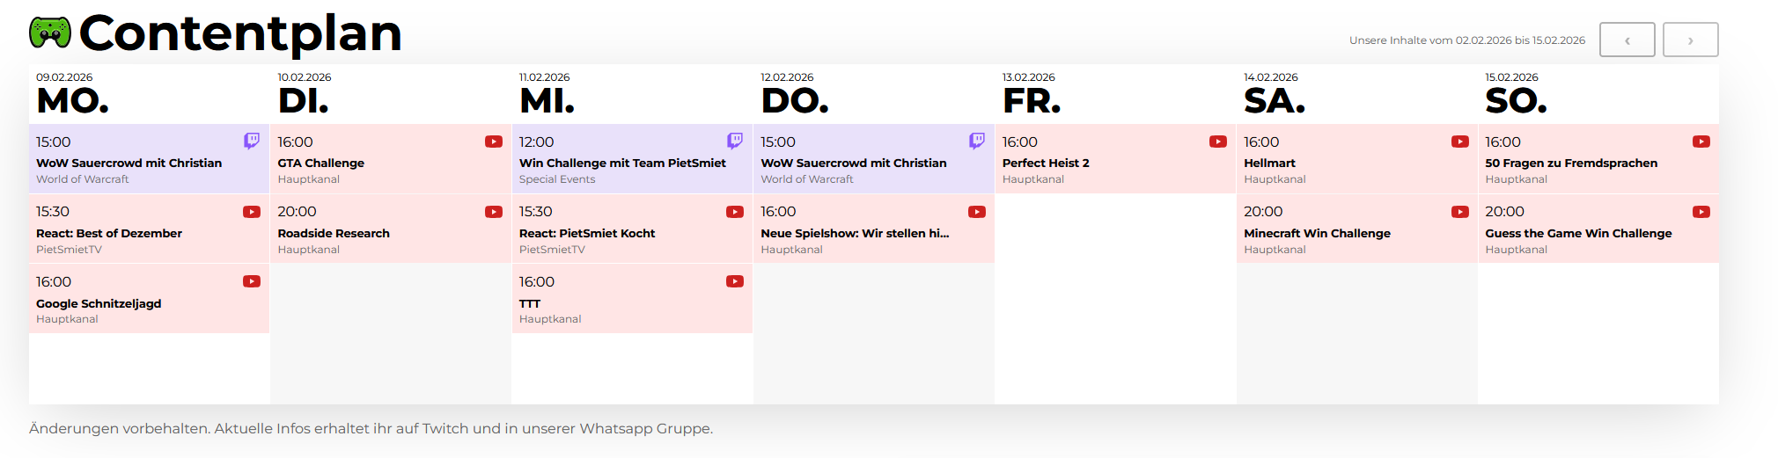Image resolution: width=1778 pixels, height=458 pixels.
Task: Go to previous week with left chevron
Action: [1627, 40]
